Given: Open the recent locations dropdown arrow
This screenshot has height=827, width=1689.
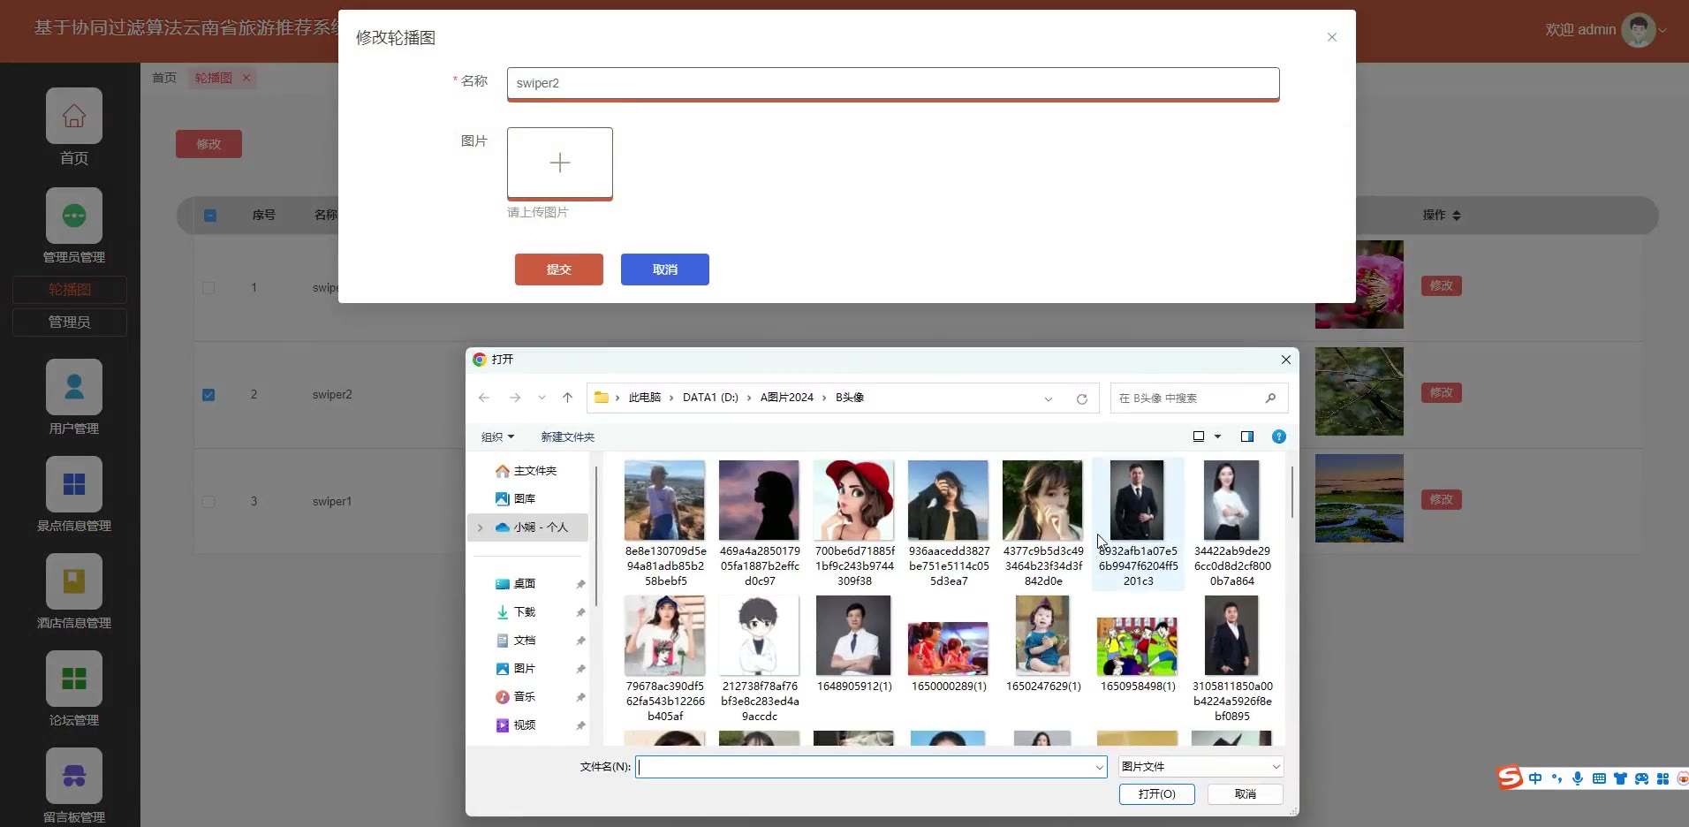Looking at the screenshot, I should pyautogui.click(x=542, y=398).
